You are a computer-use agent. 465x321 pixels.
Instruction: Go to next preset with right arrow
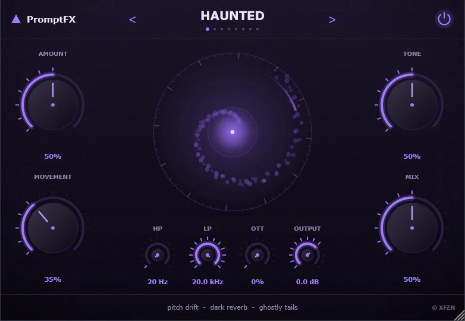[x=332, y=20]
